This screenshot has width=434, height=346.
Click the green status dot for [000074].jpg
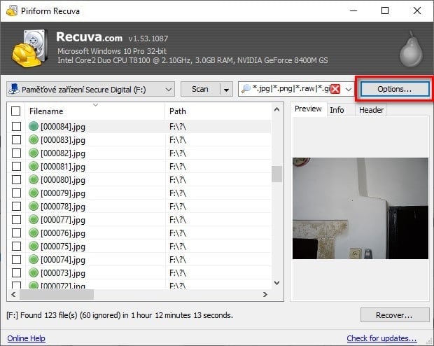click(x=34, y=259)
